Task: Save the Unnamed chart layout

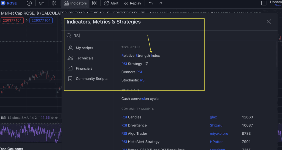Action: click(278, 5)
